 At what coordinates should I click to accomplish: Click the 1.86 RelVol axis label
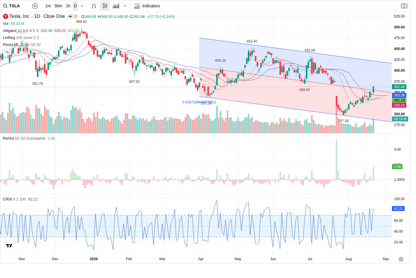click(398, 167)
